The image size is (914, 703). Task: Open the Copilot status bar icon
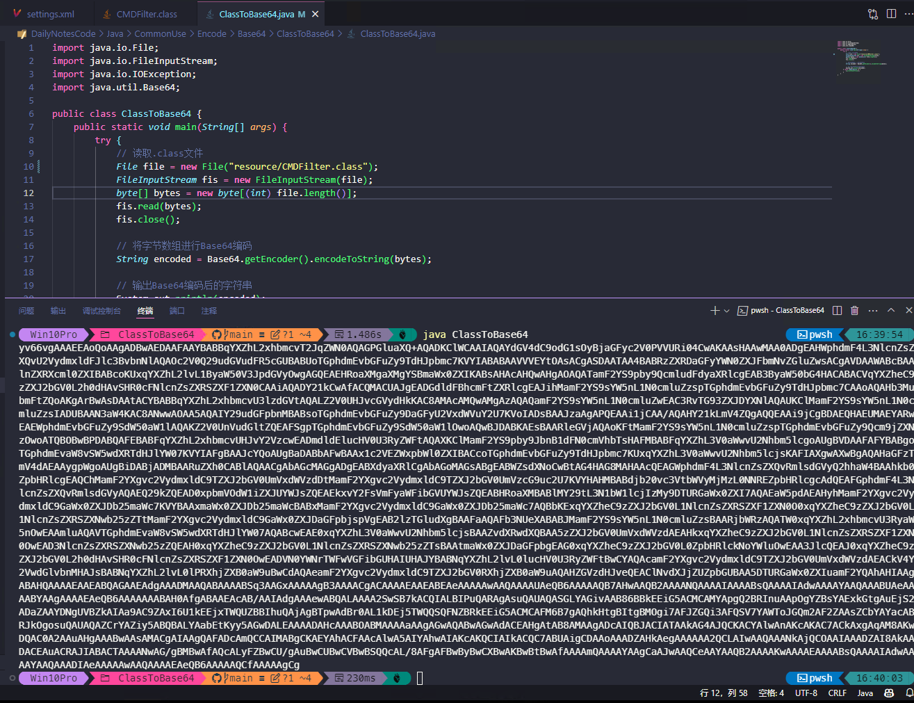click(x=889, y=693)
